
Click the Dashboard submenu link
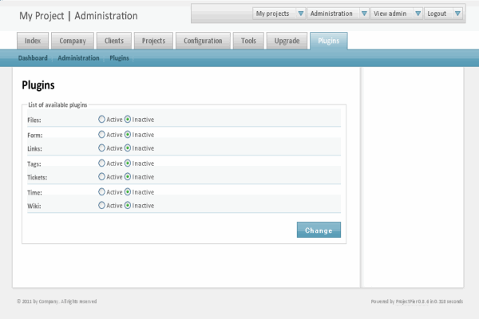pyautogui.click(x=33, y=58)
